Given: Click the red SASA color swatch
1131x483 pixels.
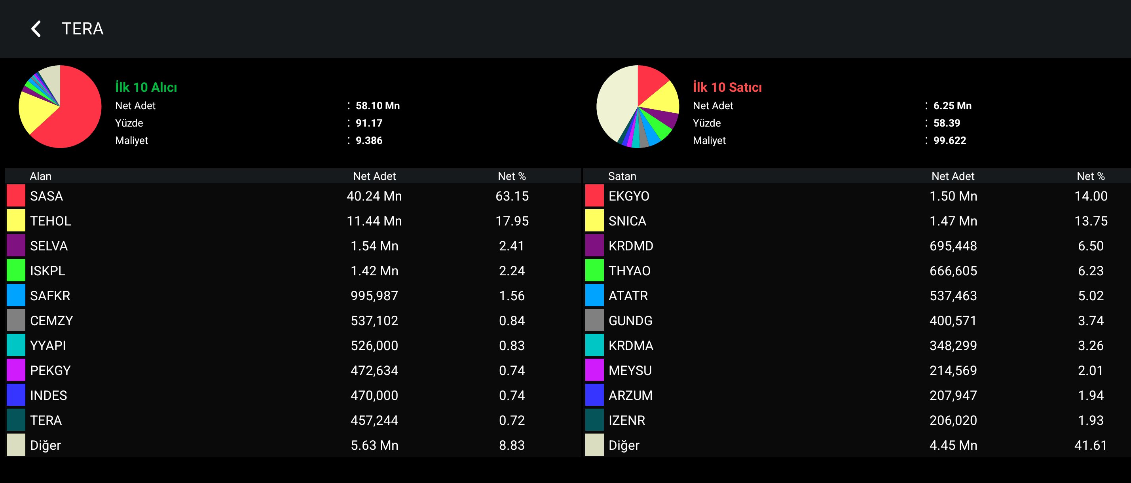Looking at the screenshot, I should click(x=16, y=196).
